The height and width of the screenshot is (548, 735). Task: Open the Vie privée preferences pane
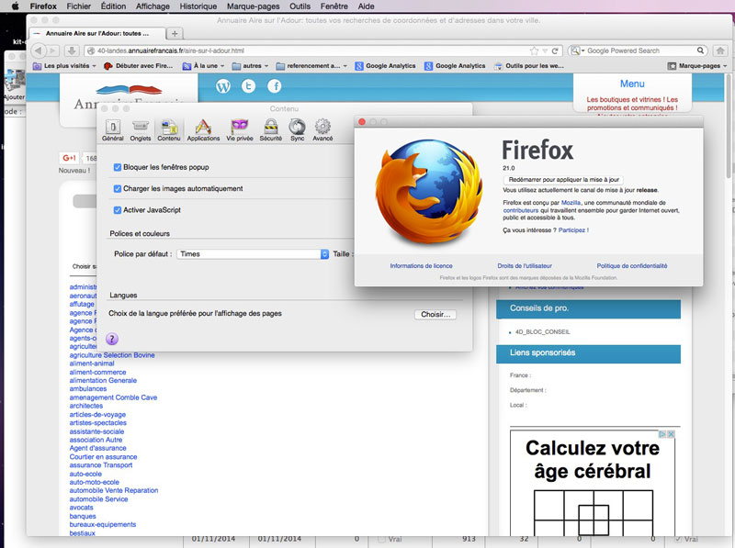240,130
